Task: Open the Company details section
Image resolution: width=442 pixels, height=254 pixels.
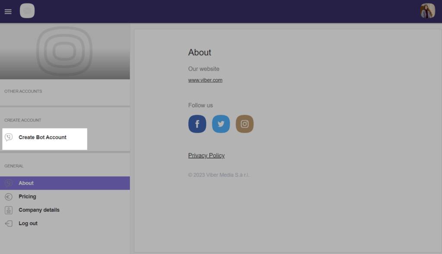Action: point(39,210)
